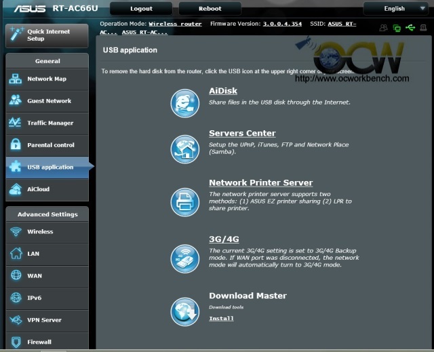Click the USB application puzzle icon

pyautogui.click(x=15, y=166)
